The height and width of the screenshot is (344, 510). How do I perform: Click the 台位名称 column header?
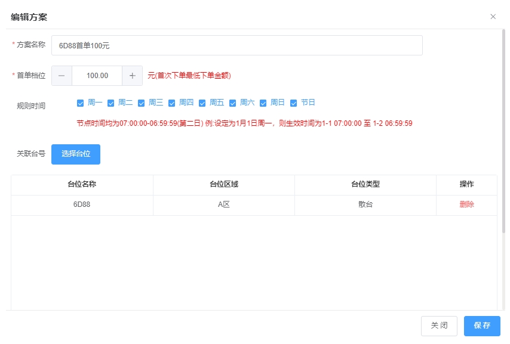[82, 185]
